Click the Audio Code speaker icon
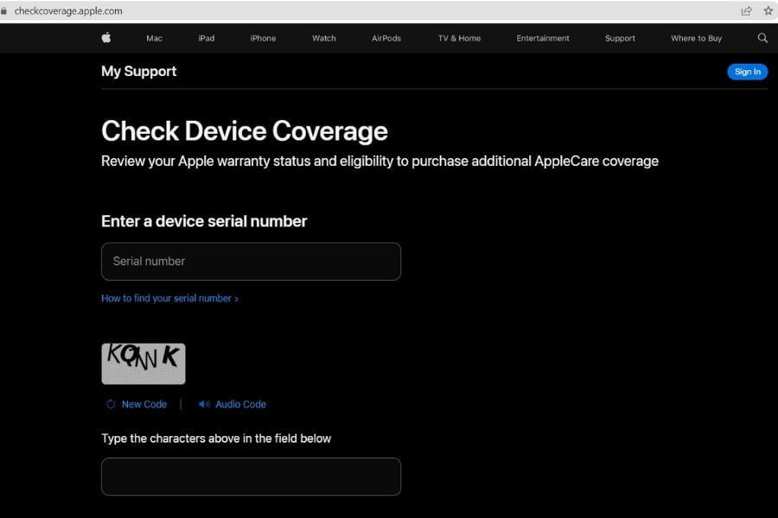 click(x=204, y=404)
